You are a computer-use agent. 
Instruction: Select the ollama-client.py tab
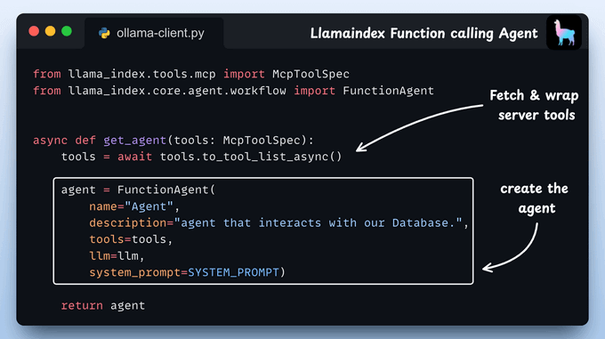(x=154, y=33)
